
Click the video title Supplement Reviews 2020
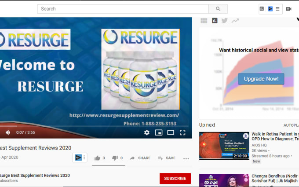tap(36, 148)
